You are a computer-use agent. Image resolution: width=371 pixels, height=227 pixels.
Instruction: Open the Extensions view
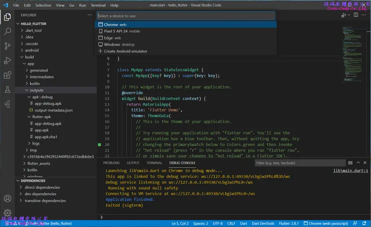point(8,75)
